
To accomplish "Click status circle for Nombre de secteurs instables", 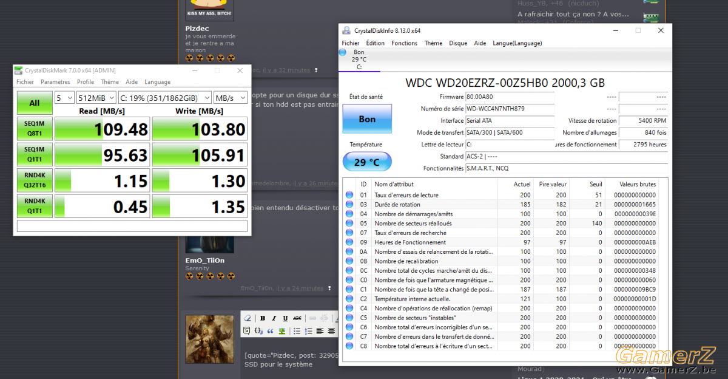I will 349,318.
